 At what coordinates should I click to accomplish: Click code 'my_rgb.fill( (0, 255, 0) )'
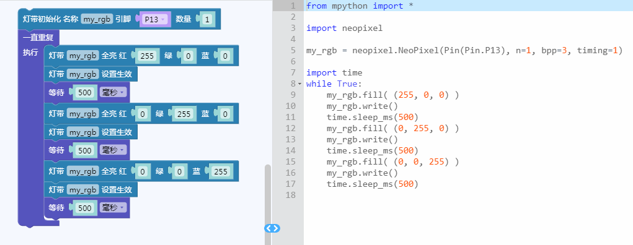click(x=392, y=128)
